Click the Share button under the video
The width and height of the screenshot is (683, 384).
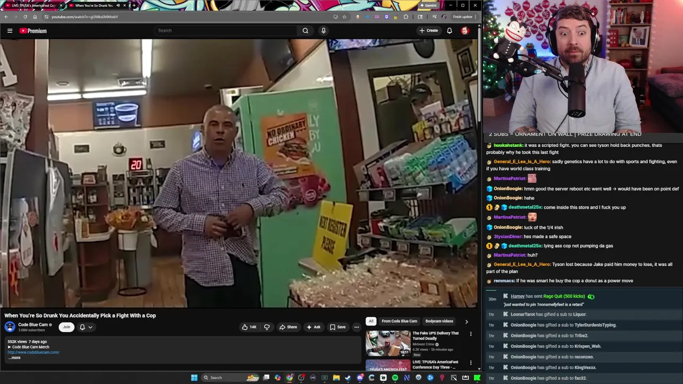coord(288,327)
